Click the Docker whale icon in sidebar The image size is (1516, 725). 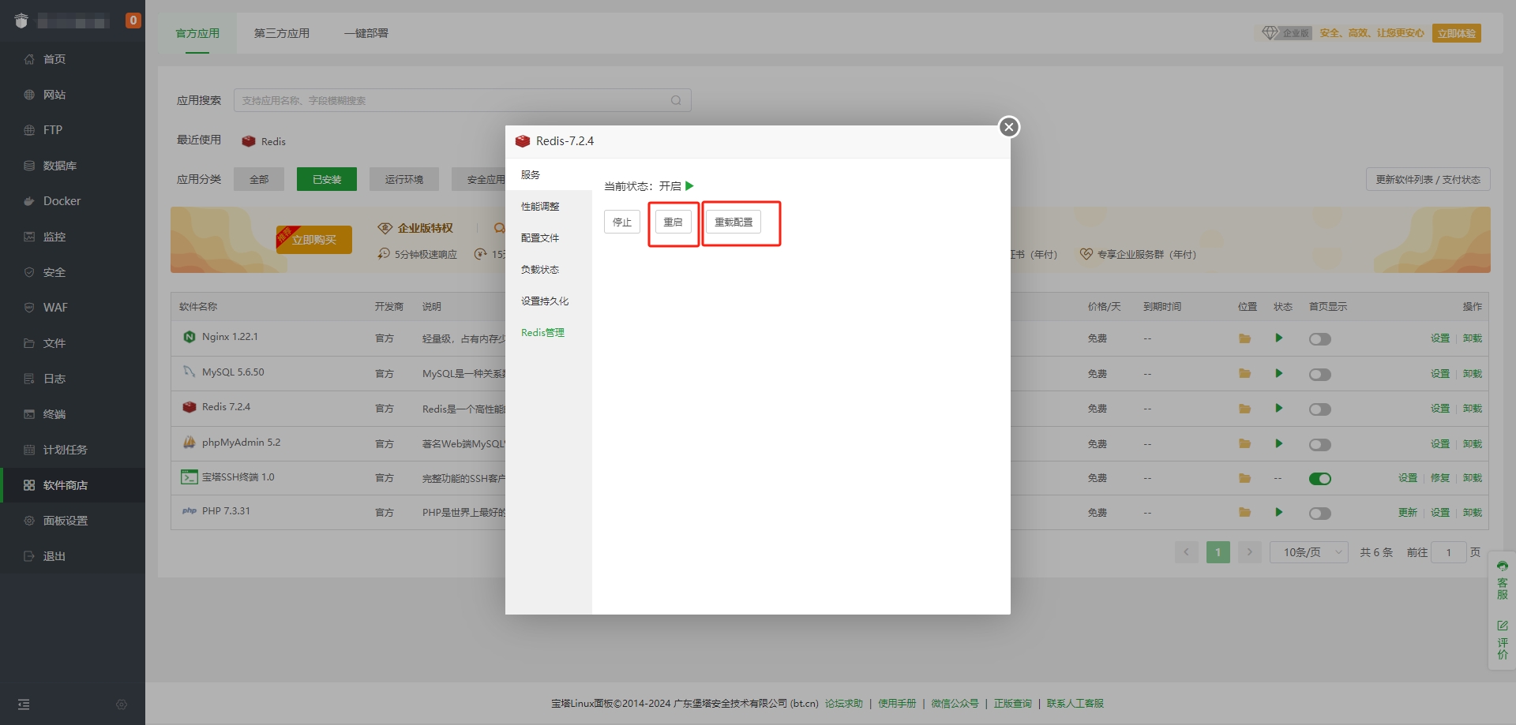29,201
